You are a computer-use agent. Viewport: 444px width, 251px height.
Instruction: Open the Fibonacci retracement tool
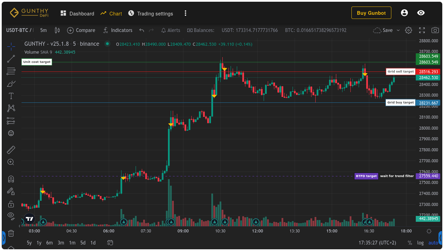[11, 71]
